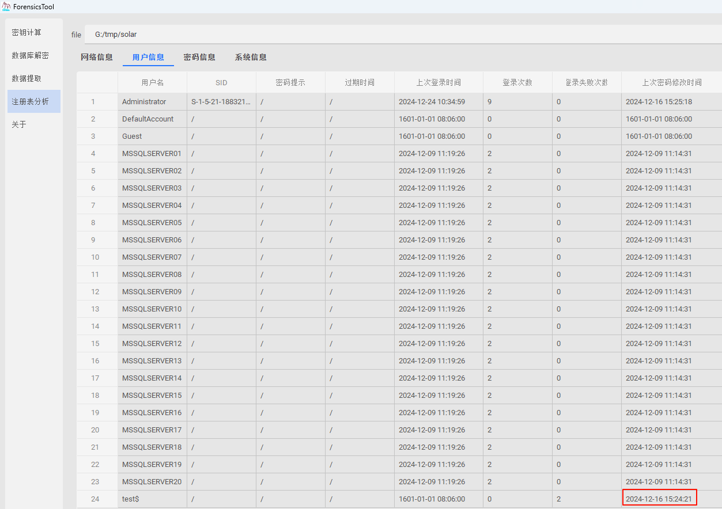Select the MSSQLSERVER05 username cell
This screenshot has width=722, height=509.
[x=153, y=223]
